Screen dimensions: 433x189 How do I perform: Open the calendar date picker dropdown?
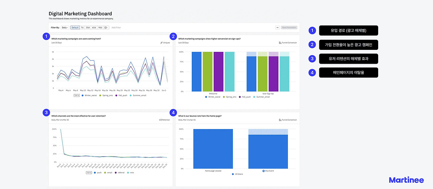[x=107, y=28]
